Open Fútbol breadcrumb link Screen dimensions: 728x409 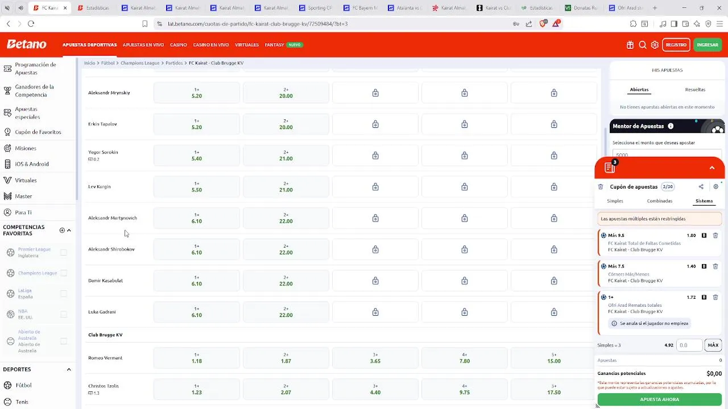(108, 63)
